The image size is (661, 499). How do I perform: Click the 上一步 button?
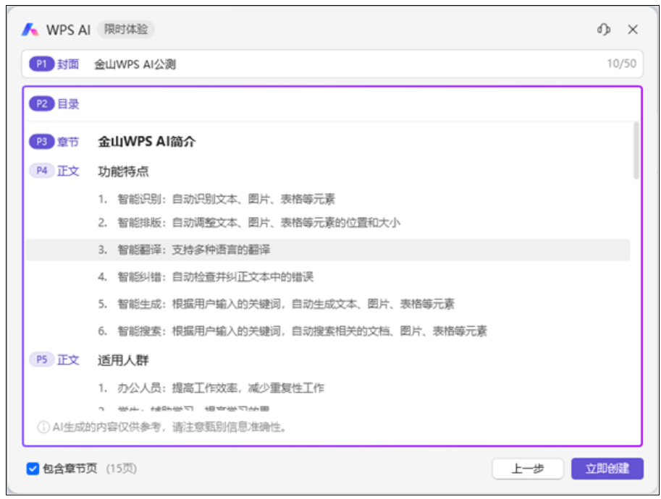click(x=527, y=468)
